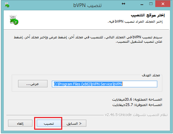
Task: Click the required space text showing 20.6
Action: point(137,99)
